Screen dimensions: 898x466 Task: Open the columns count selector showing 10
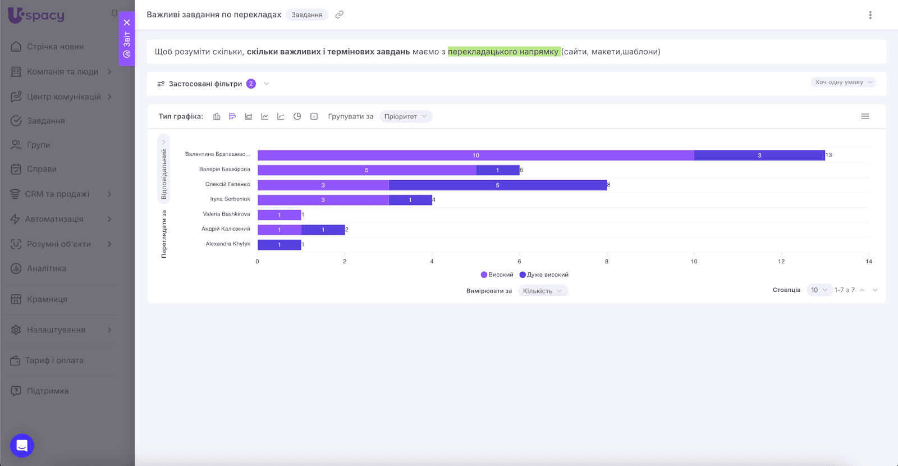(819, 290)
